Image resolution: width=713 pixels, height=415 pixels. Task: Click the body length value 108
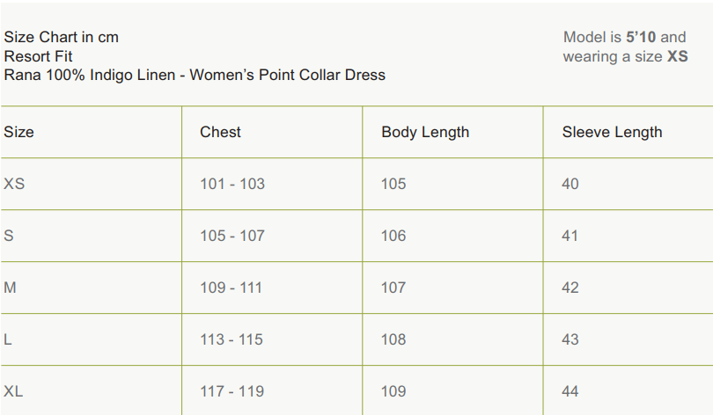point(393,339)
